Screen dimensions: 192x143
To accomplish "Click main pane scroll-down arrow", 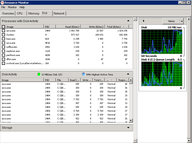I will (135, 140).
